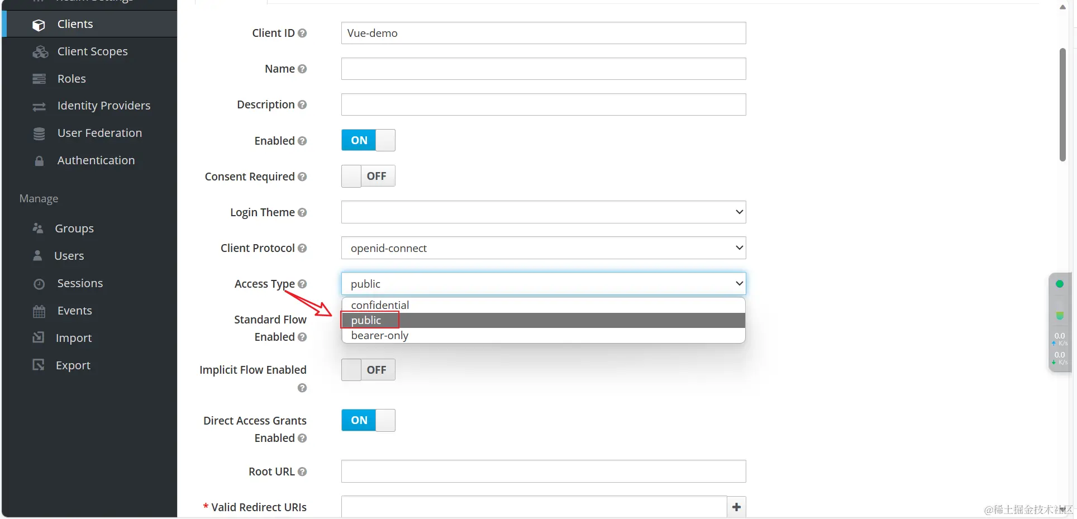Collapse the Access Type dropdown
This screenshot has width=1077, height=519.
[544, 284]
